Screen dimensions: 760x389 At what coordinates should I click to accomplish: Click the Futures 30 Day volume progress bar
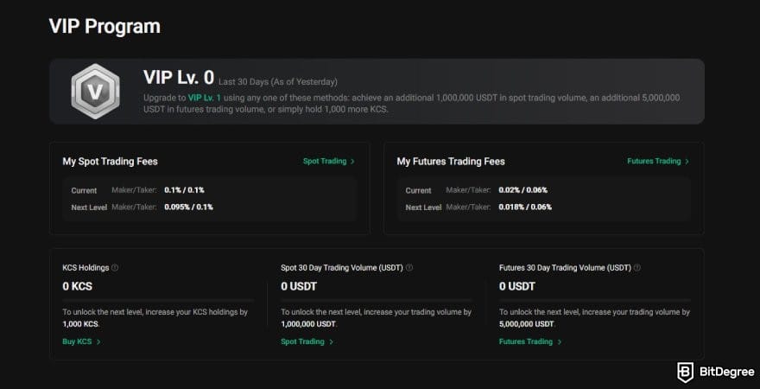(595, 300)
